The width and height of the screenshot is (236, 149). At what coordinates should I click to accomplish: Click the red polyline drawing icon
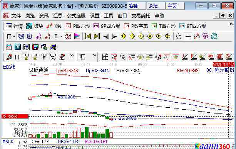pyautogui.click(x=197, y=36)
